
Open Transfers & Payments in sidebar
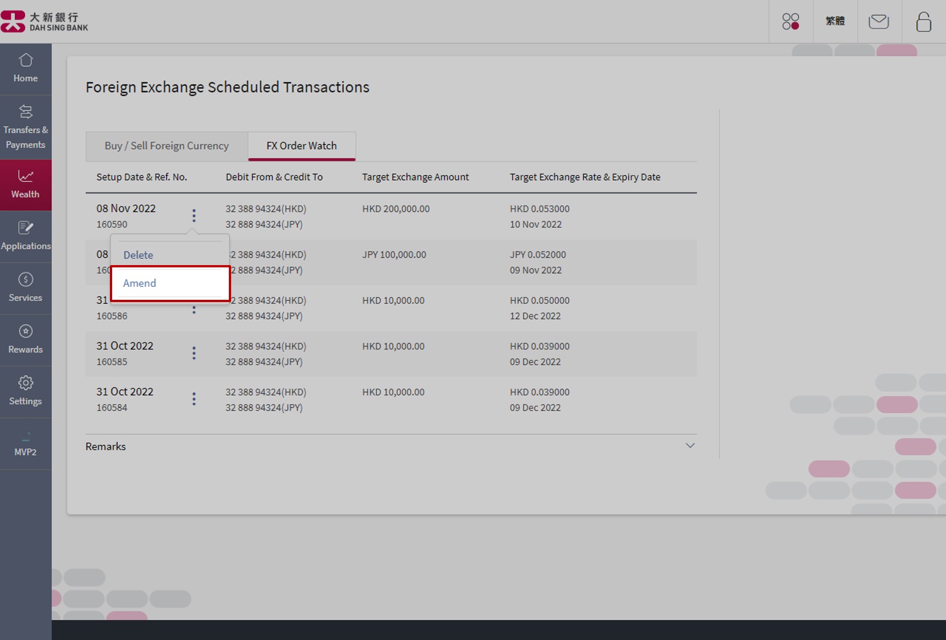(26, 127)
